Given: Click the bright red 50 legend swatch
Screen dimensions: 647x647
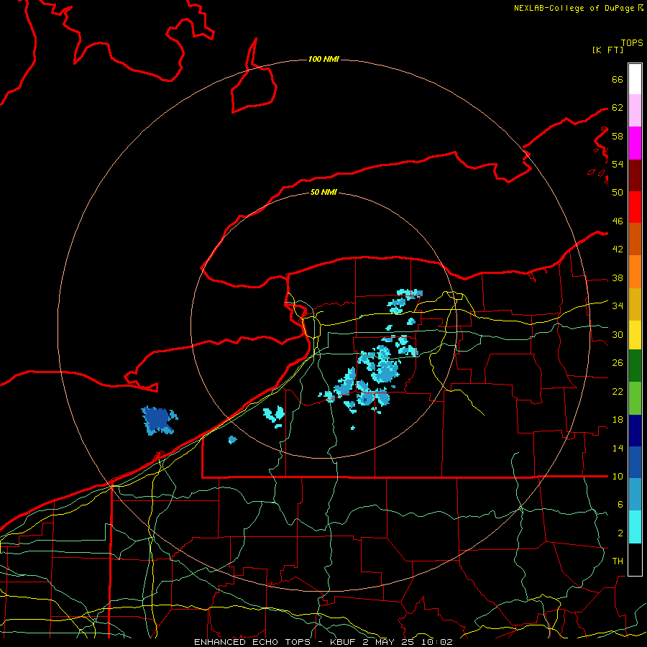Looking at the screenshot, I should click(635, 207).
